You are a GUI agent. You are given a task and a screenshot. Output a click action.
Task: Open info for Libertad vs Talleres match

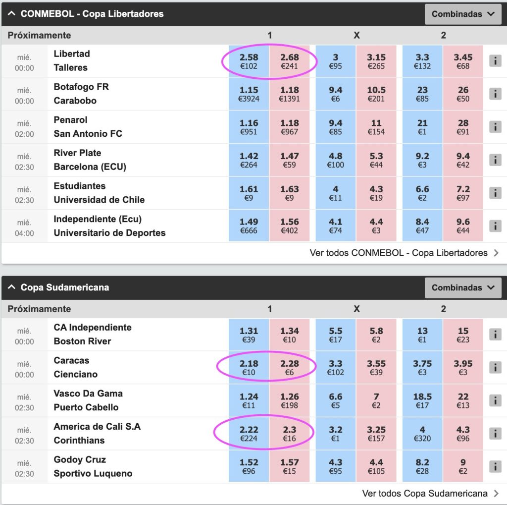495,60
